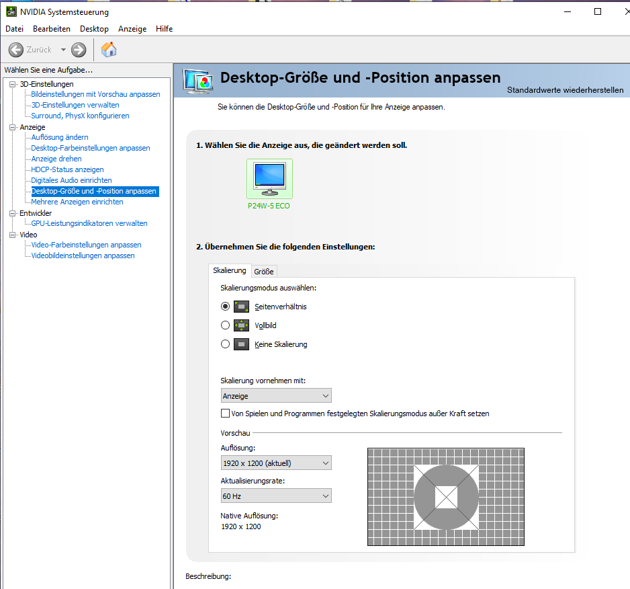Open Mehrere Anzeigen einrichten
Image resolution: width=630 pixels, height=589 pixels.
point(77,202)
